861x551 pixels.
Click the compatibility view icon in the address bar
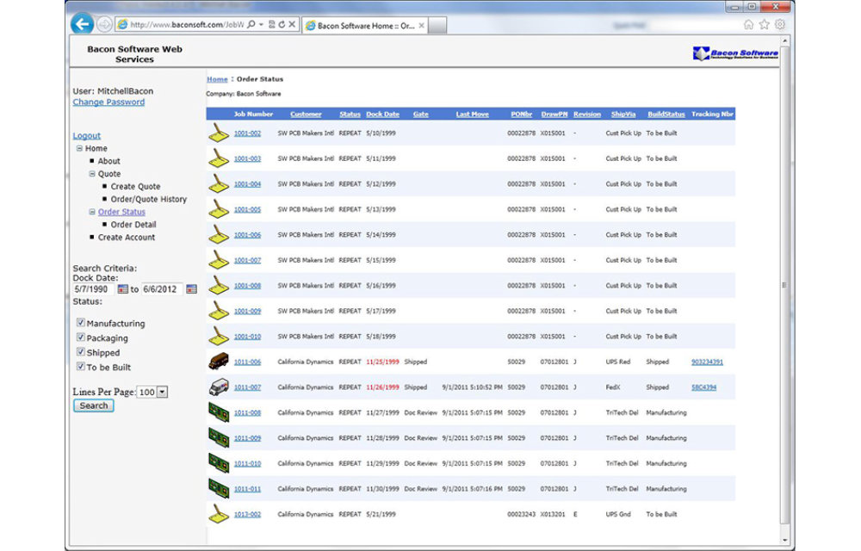(x=272, y=25)
